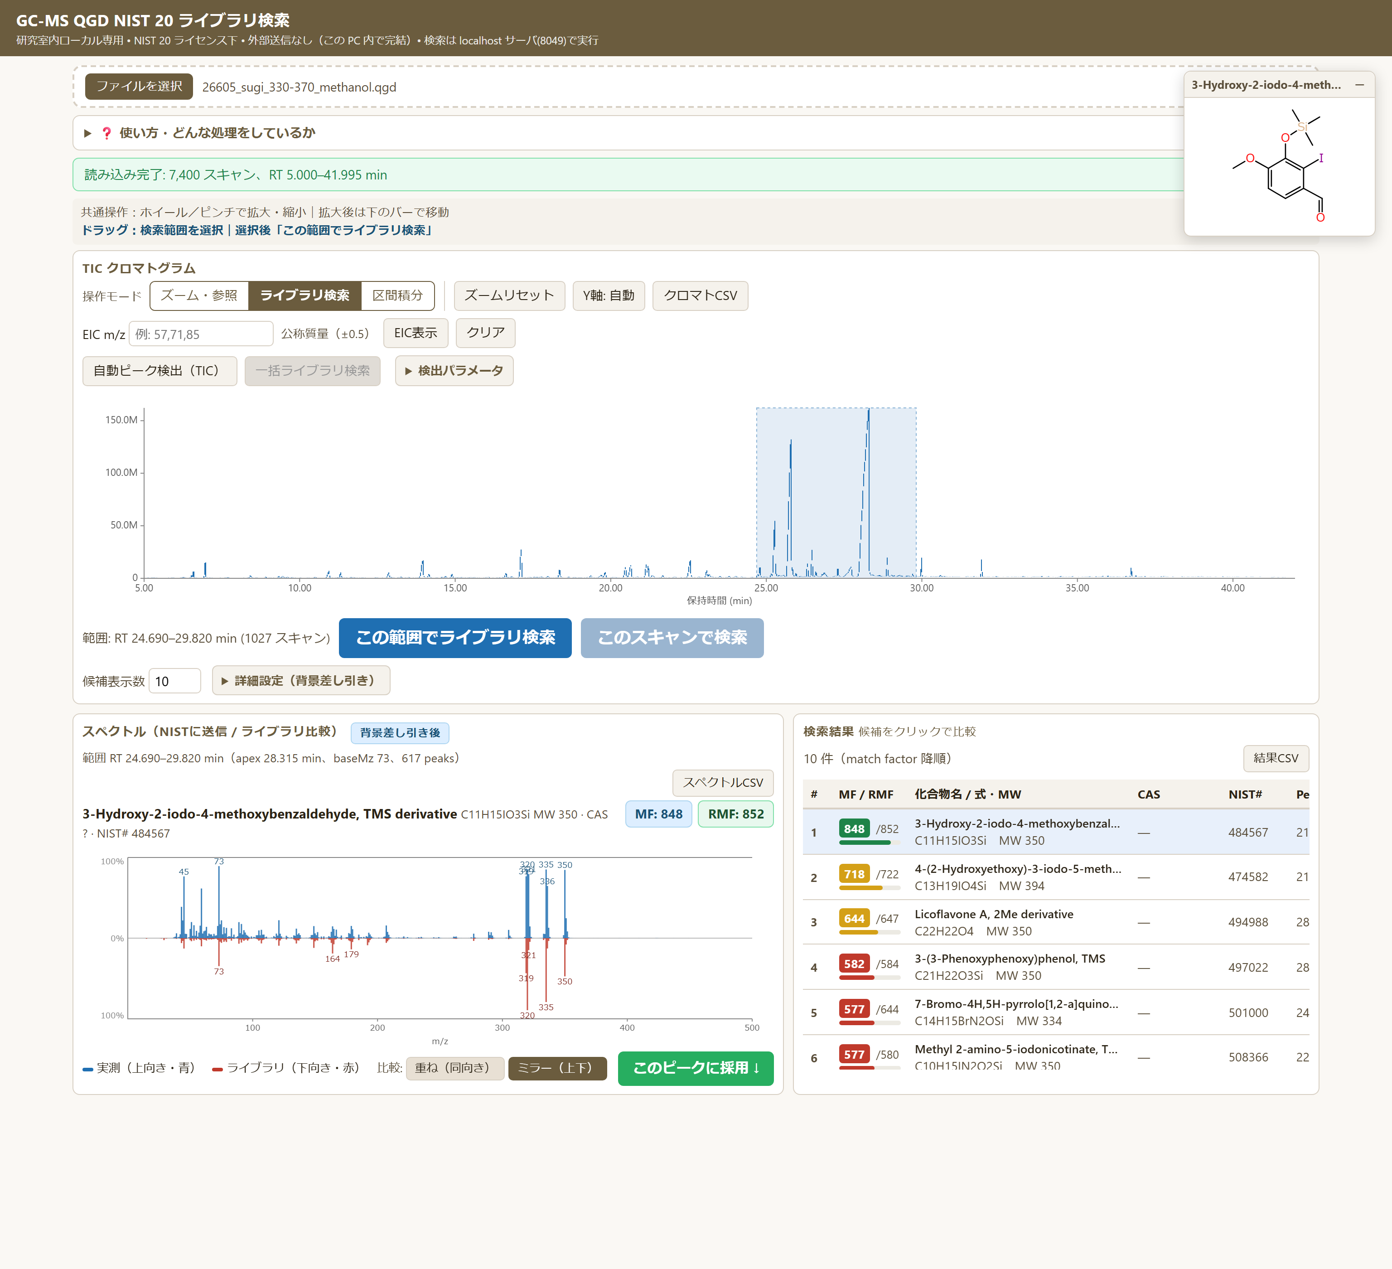This screenshot has width=1392, height=1269.
Task: Click the MF: 848 badge
Action: point(659,814)
